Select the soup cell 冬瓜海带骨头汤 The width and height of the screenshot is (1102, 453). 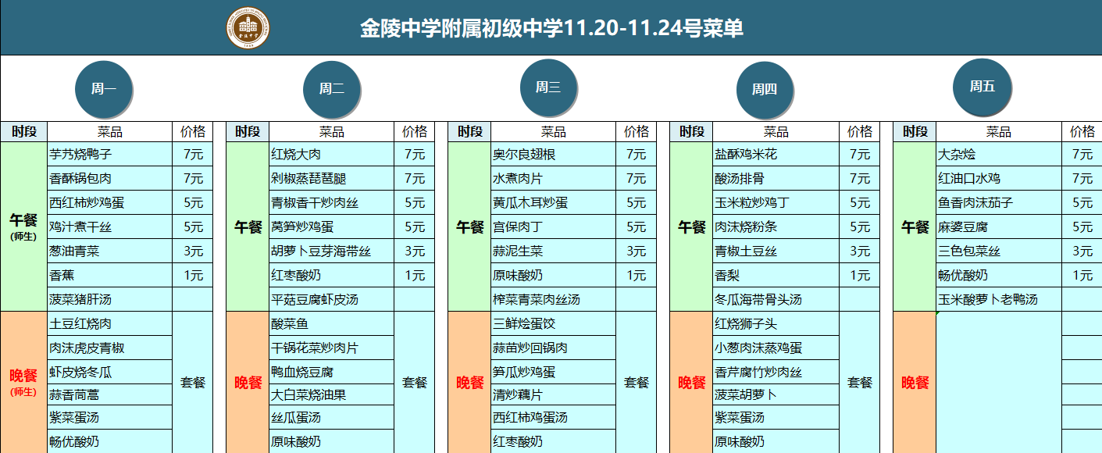776,300
